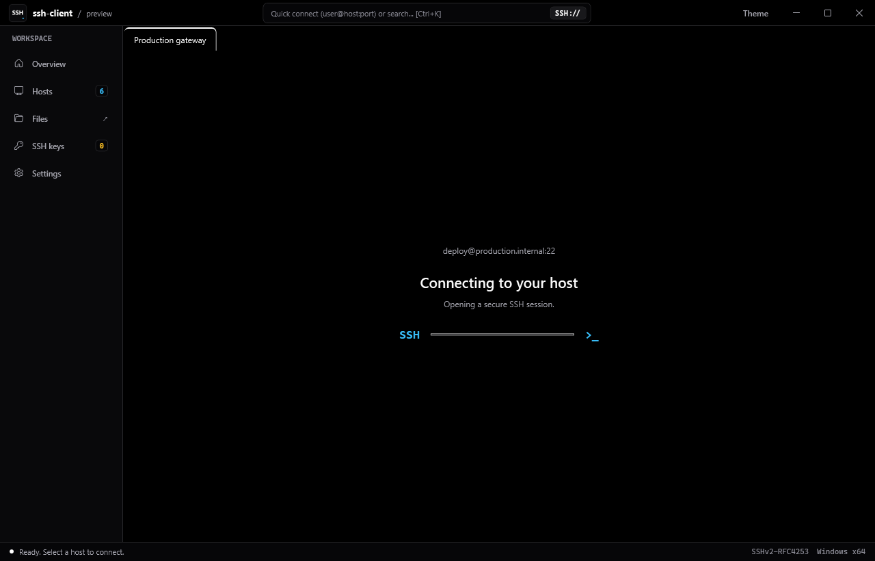The image size is (875, 561).
Task: Click the blue SSH label beside the progress bar
Action: pyautogui.click(x=409, y=335)
